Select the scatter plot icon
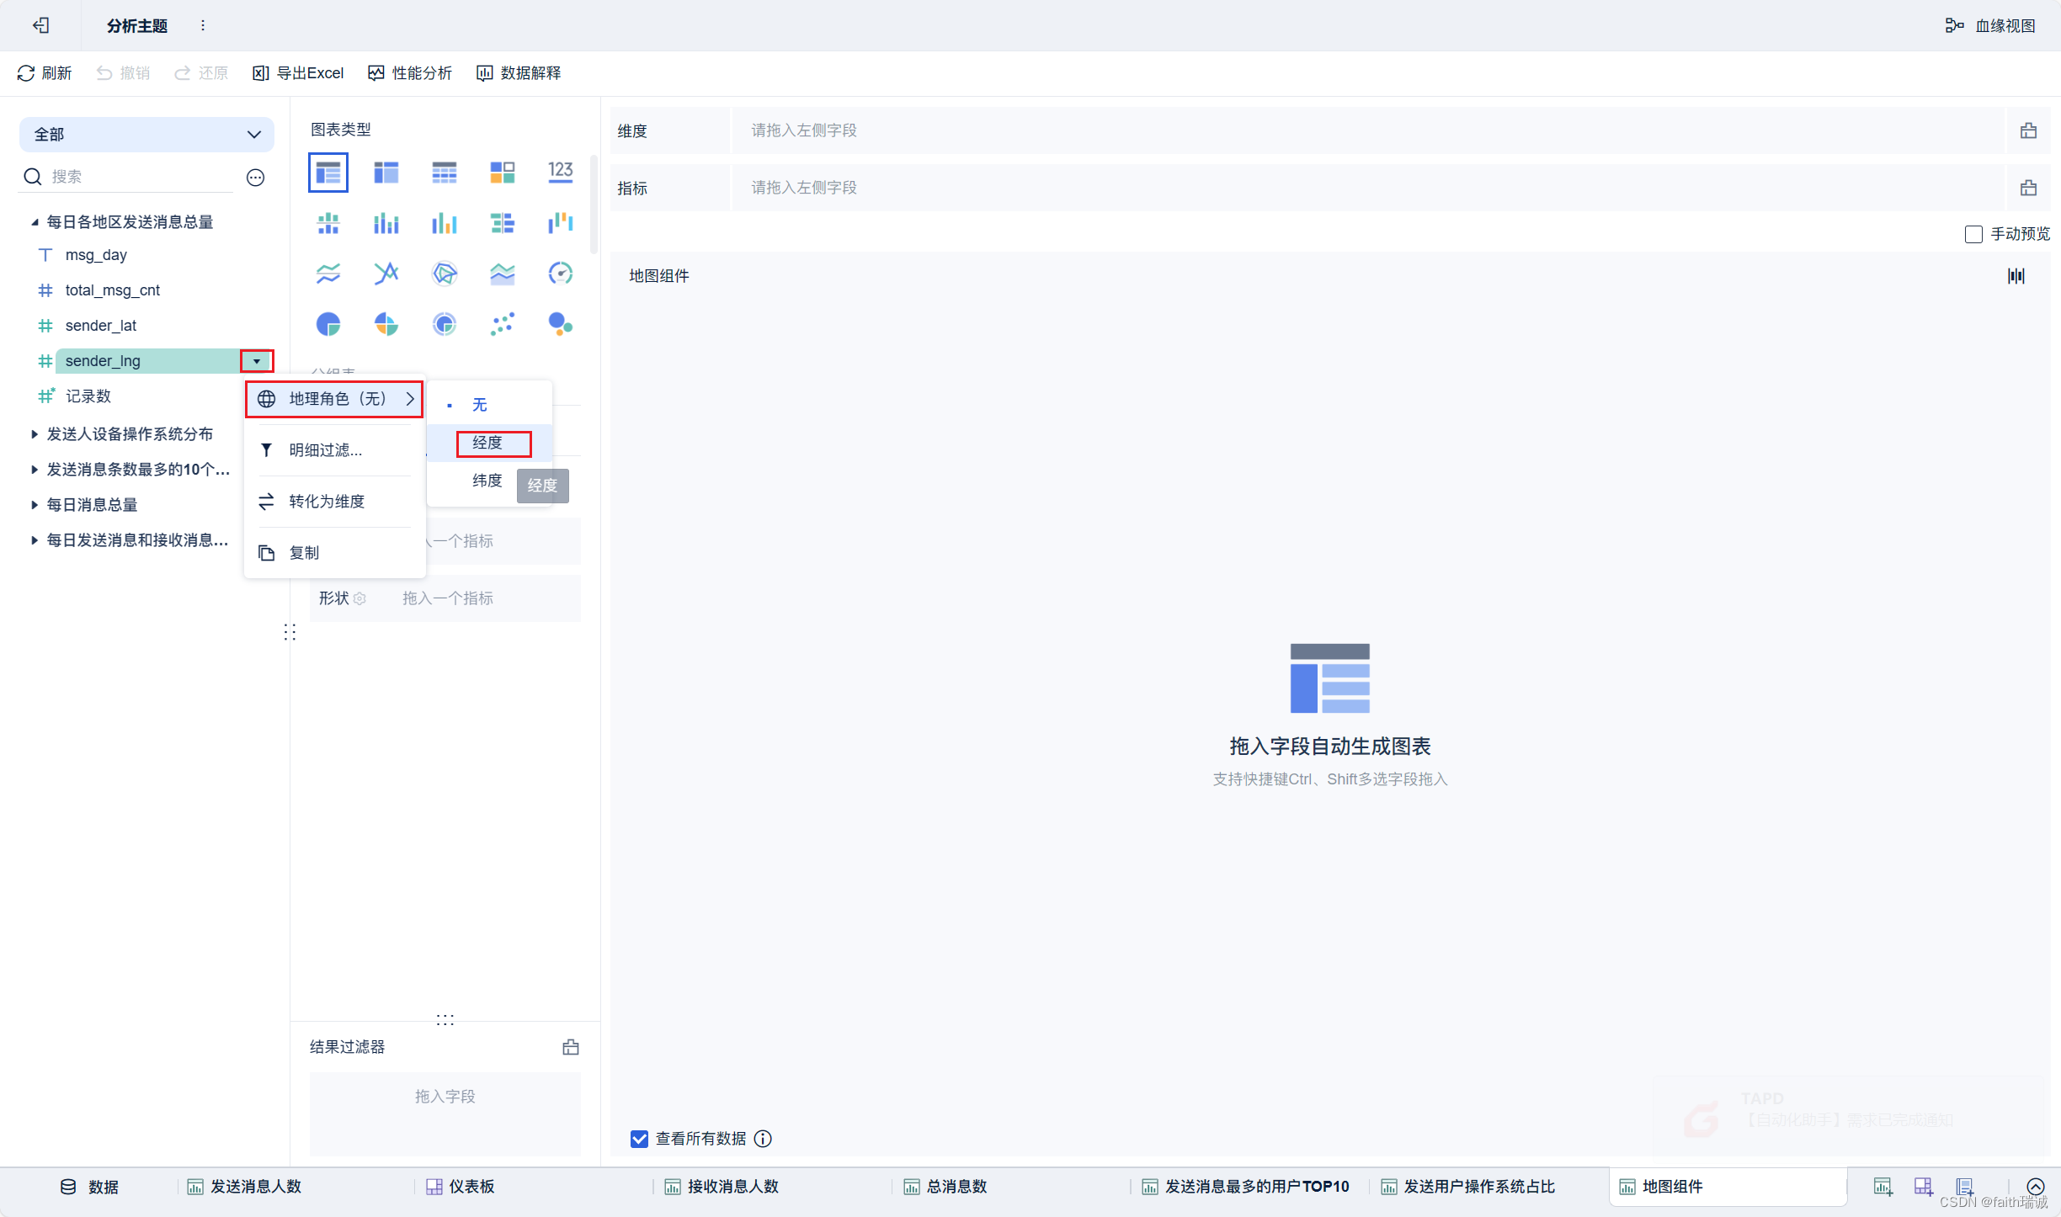The image size is (2061, 1217). click(x=502, y=322)
